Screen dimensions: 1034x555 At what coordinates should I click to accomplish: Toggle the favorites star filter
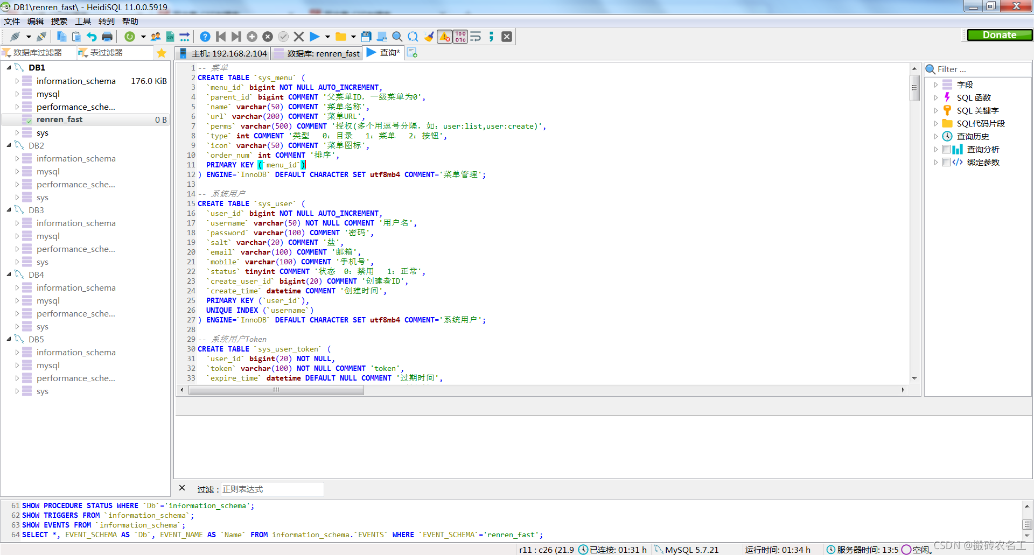click(162, 53)
